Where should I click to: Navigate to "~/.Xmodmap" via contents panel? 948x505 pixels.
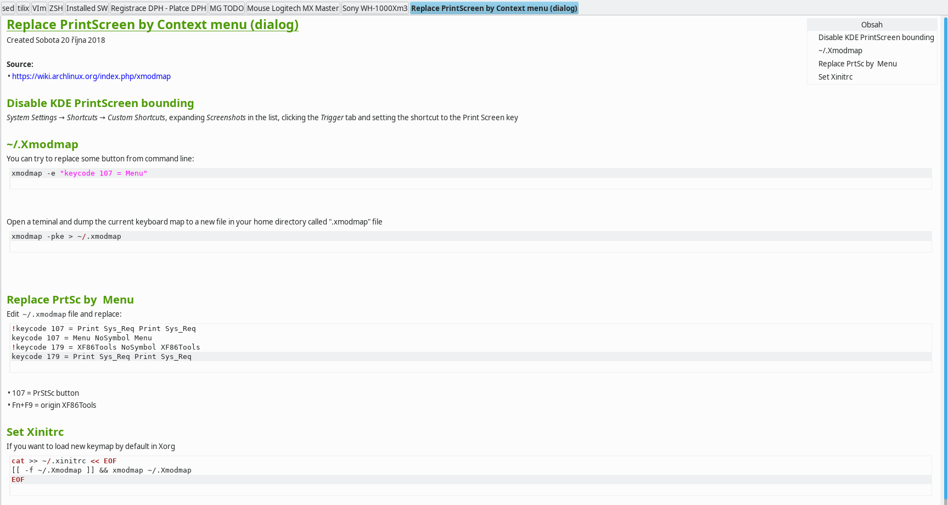pos(840,50)
